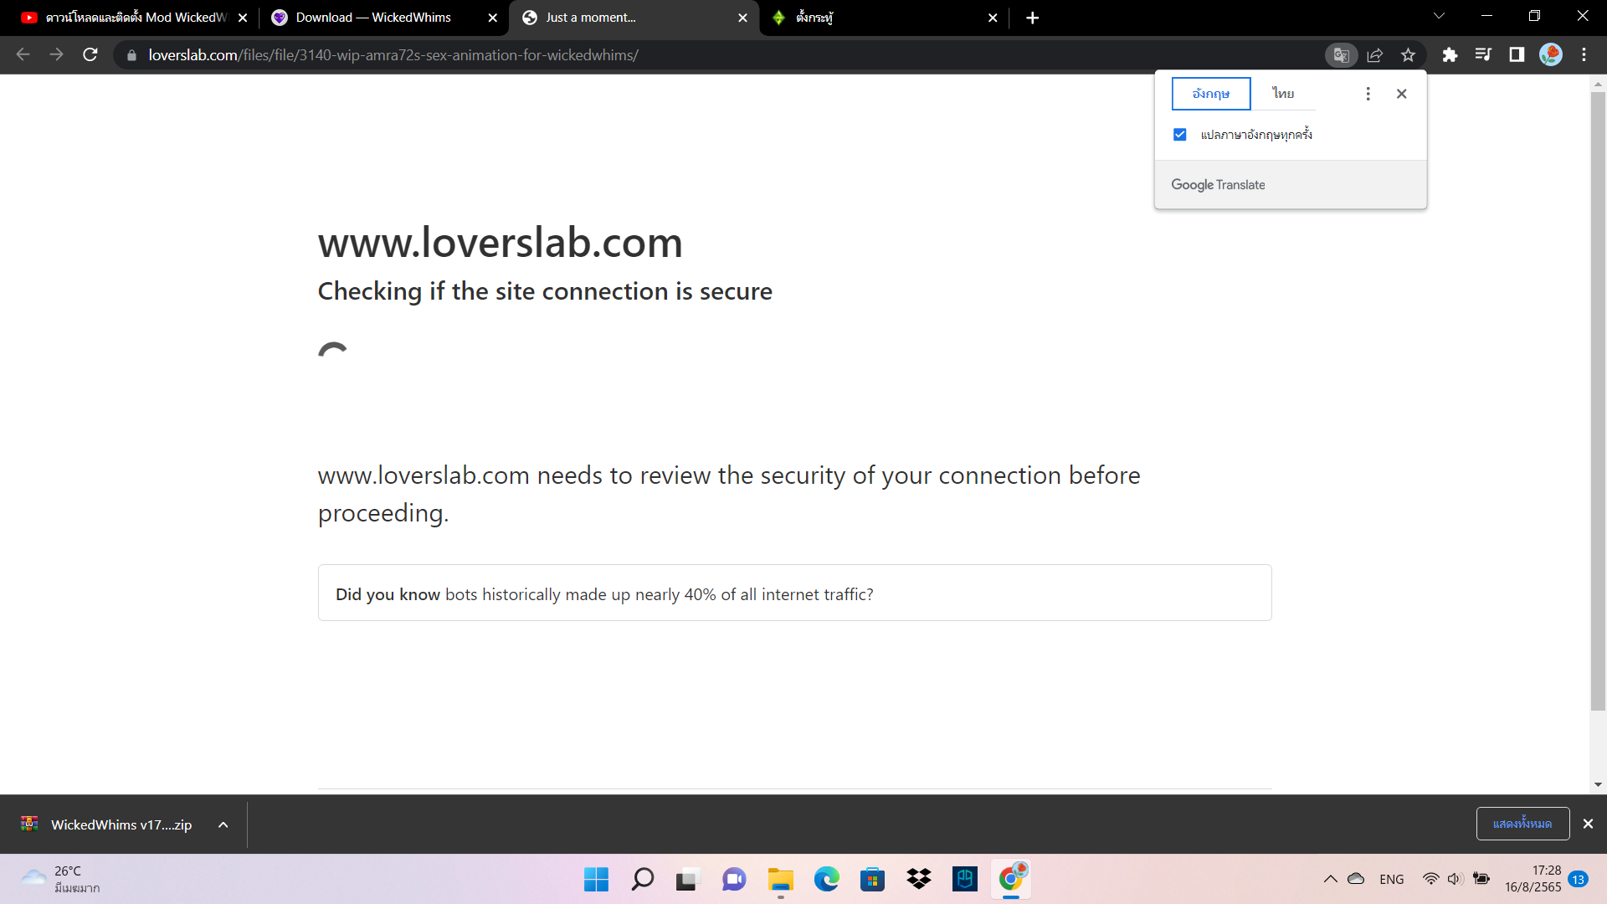The image size is (1607, 904).
Task: Toggle always translate English checkbox
Action: [1180, 135]
